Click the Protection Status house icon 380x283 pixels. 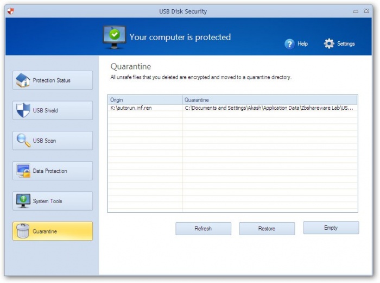[23, 80]
